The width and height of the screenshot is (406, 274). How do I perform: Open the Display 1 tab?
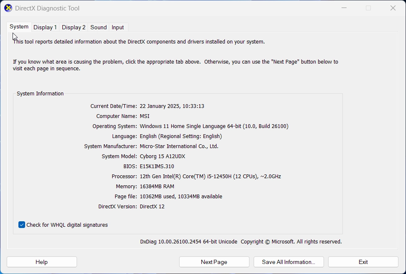[x=45, y=28]
